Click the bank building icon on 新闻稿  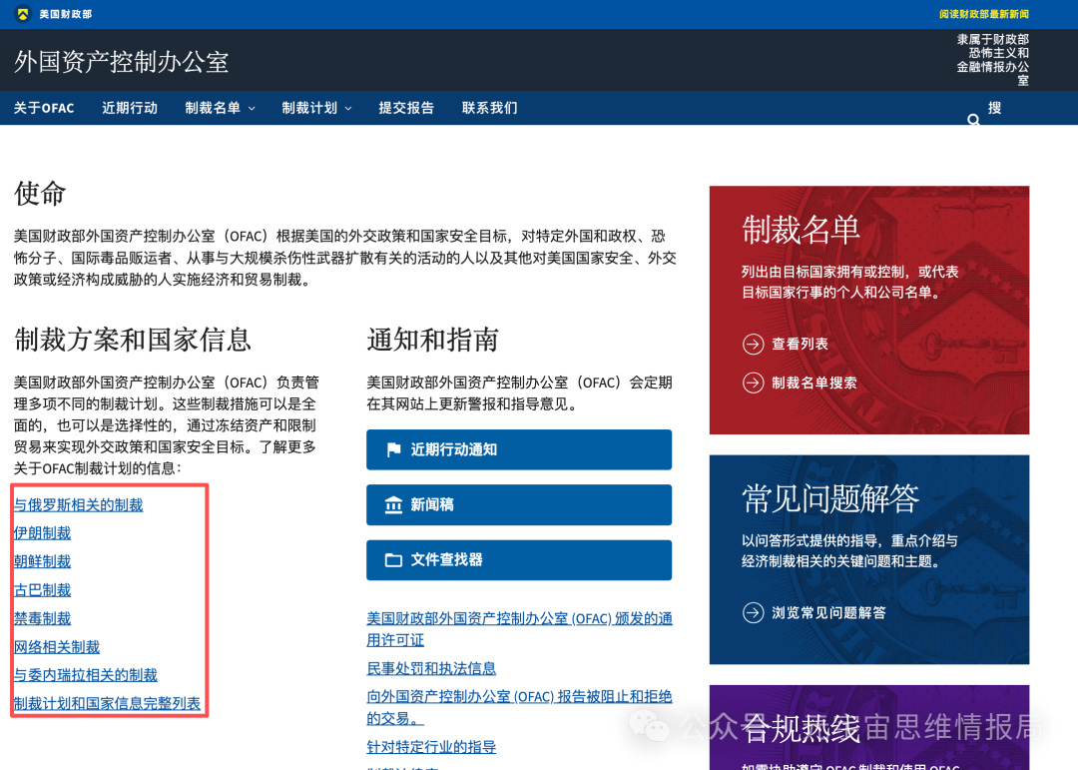[393, 505]
